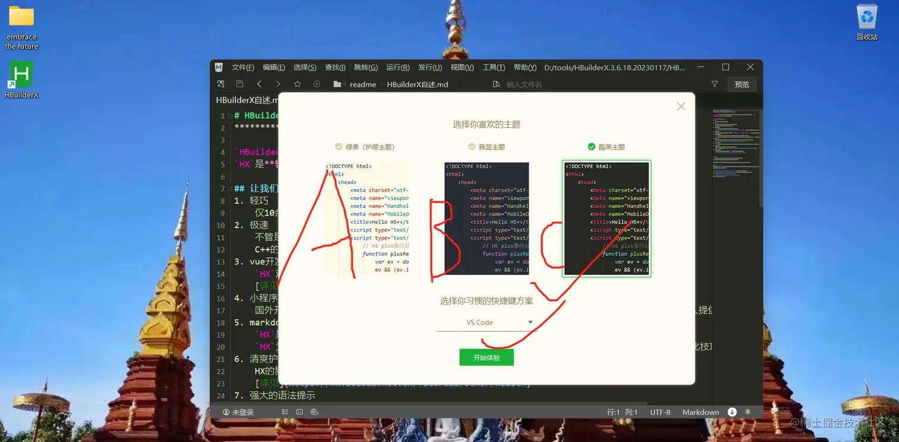
Task: Click the HBuilderX logo icon in title bar
Action: [219, 67]
